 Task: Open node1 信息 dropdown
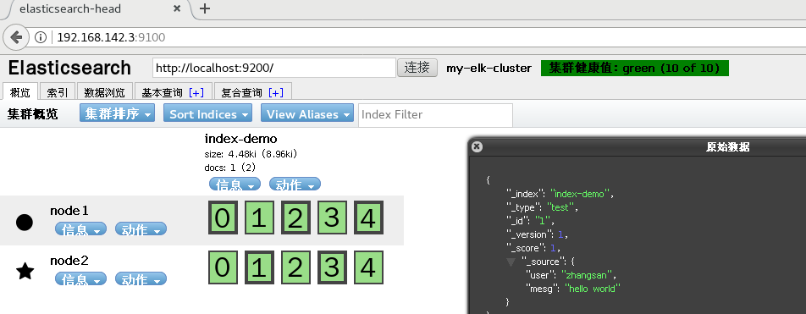click(x=80, y=229)
